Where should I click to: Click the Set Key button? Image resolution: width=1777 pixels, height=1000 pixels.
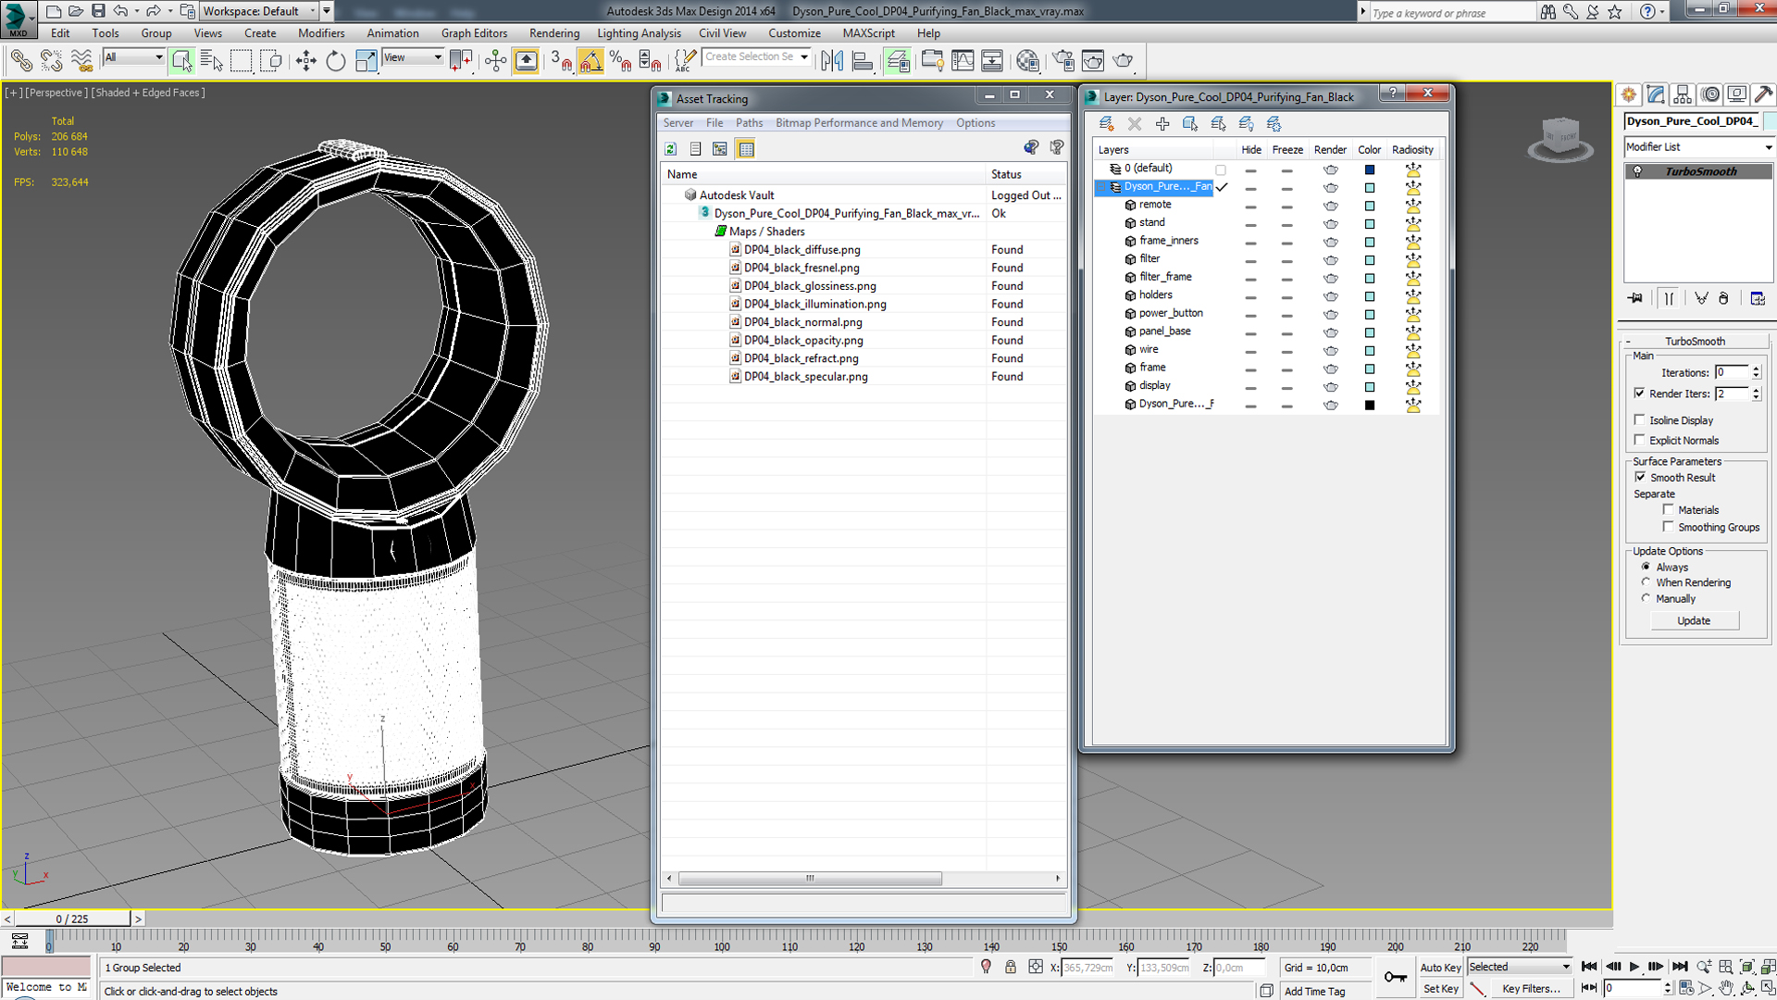coord(1440,989)
